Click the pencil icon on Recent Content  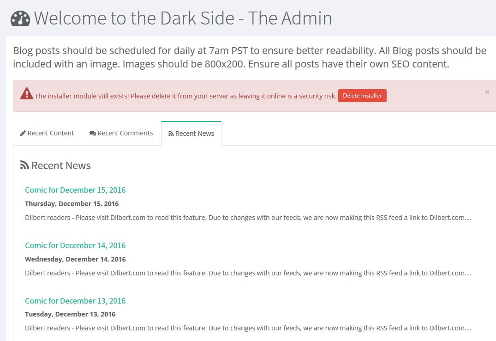(x=23, y=134)
